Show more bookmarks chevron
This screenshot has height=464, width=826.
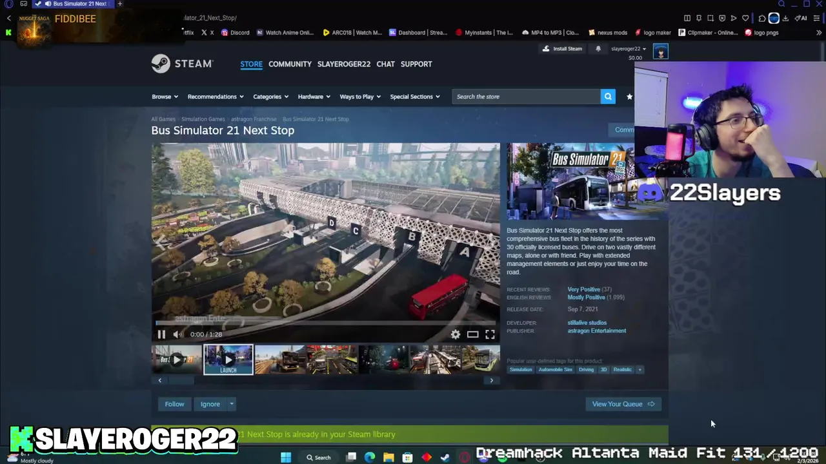[820, 32]
